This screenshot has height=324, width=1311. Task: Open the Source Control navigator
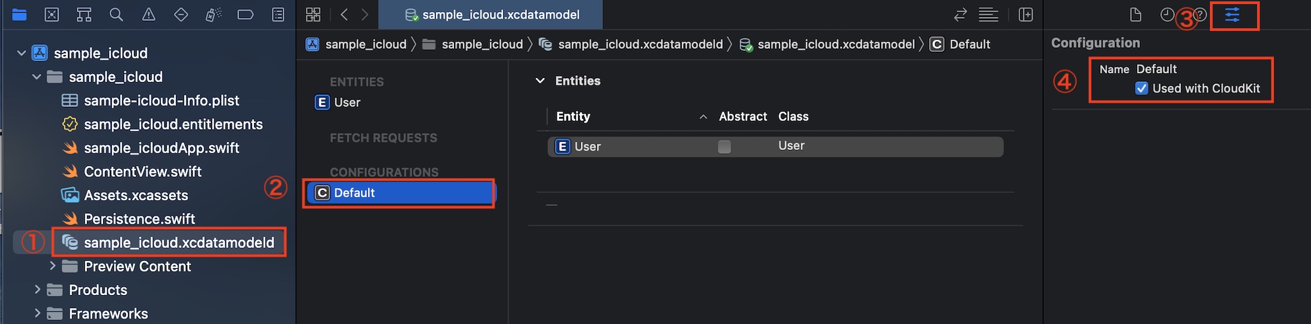click(x=52, y=15)
